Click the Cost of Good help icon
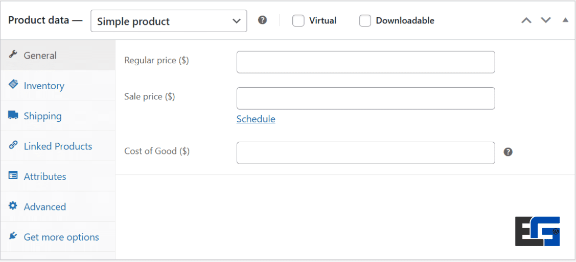The height and width of the screenshot is (262, 576). (x=508, y=152)
